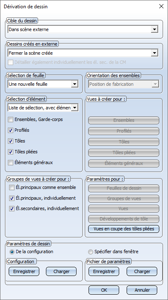Click Charger under Configuration

click(x=61, y=271)
